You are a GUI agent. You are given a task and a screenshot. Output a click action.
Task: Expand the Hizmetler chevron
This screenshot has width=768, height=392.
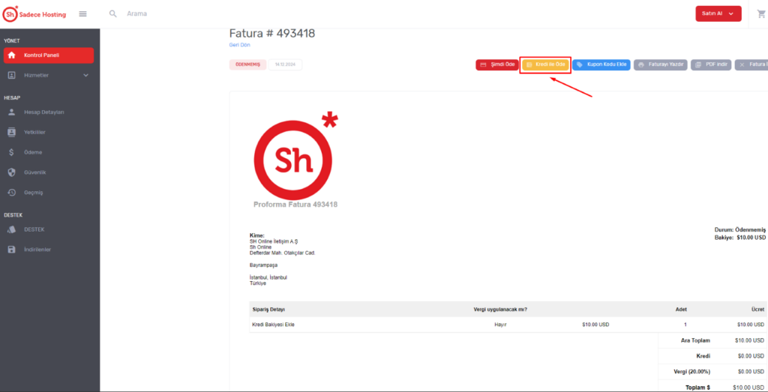[x=86, y=76]
